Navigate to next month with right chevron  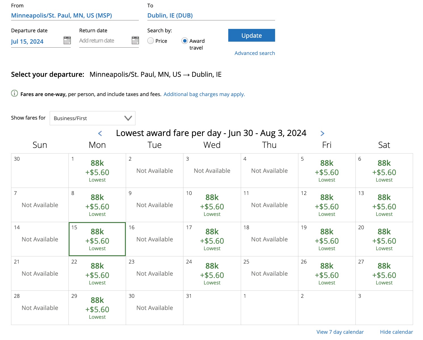coord(322,133)
